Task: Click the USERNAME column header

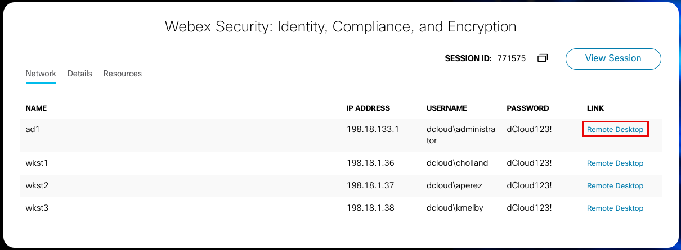Action: [447, 108]
